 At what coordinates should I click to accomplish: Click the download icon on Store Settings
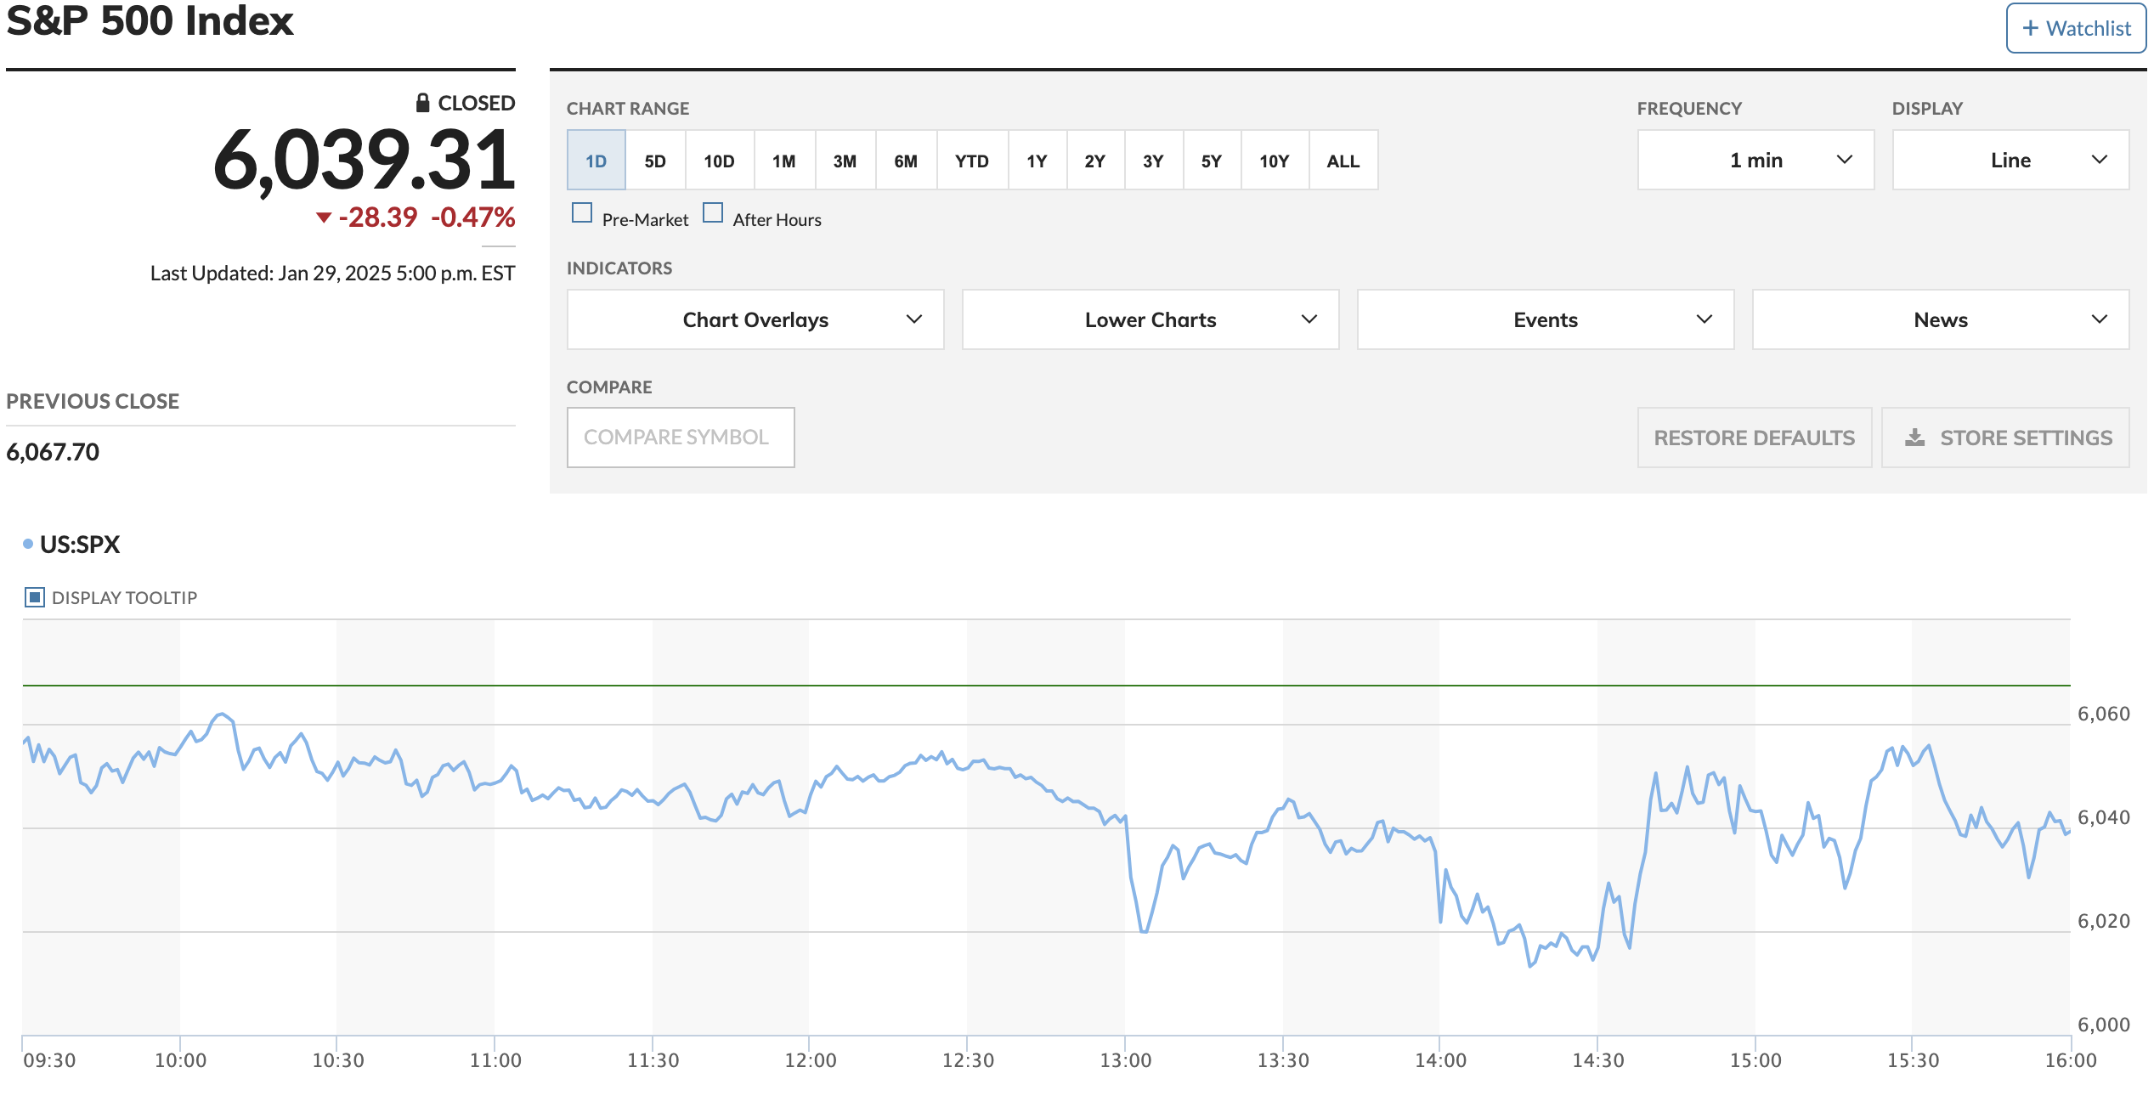coord(1914,438)
